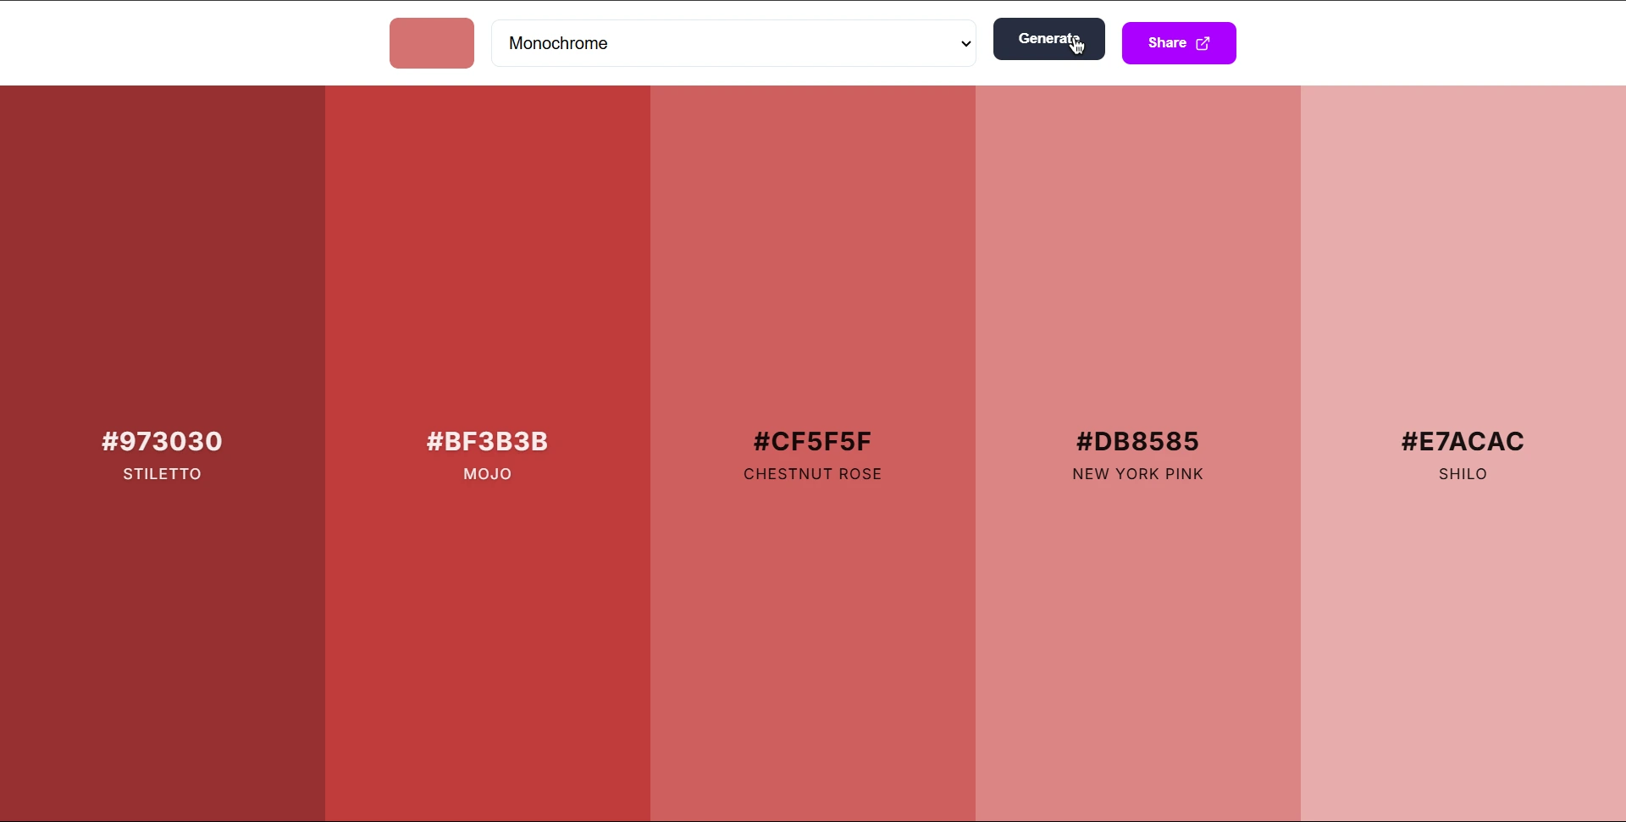
Task: Copy hex code #973030
Action: click(162, 441)
